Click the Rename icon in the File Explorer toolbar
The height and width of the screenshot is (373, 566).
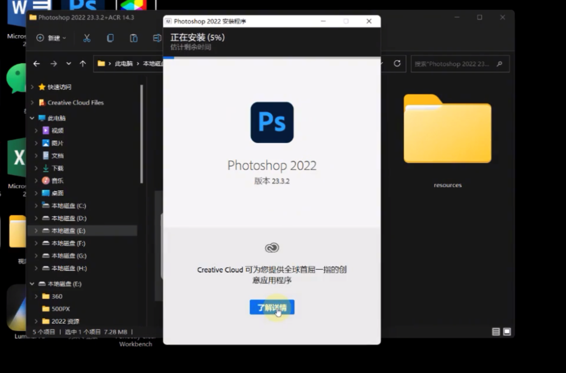157,38
